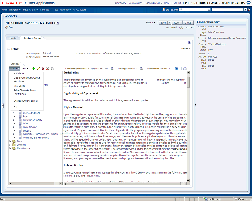Image resolution: width=252 pixels, height=201 pixels.
Task: Open the Watchlist menu
Action: (65, 9)
